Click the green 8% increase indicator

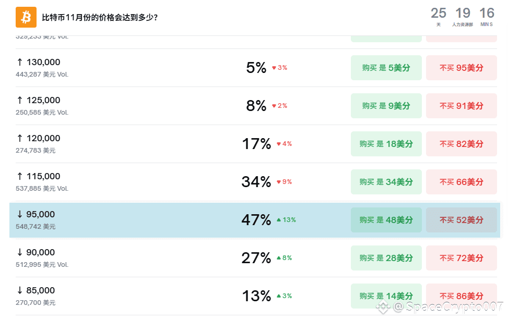tap(284, 258)
